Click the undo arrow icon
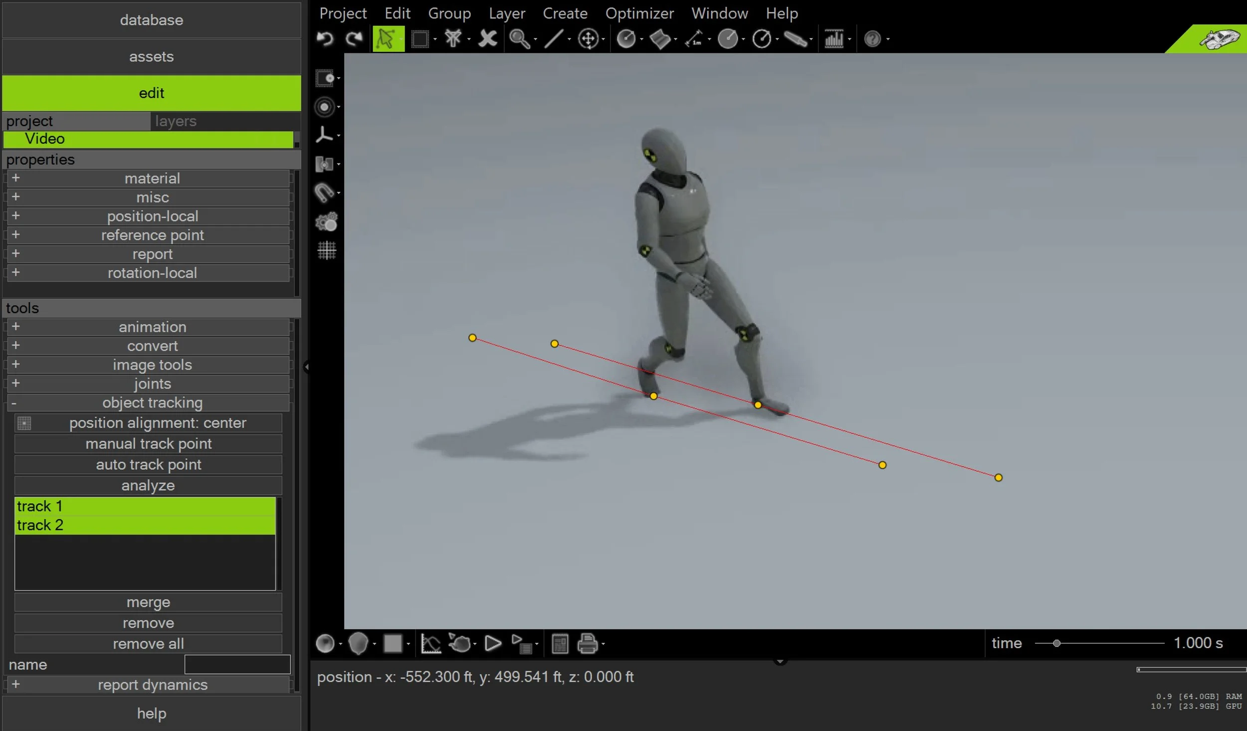 325,38
